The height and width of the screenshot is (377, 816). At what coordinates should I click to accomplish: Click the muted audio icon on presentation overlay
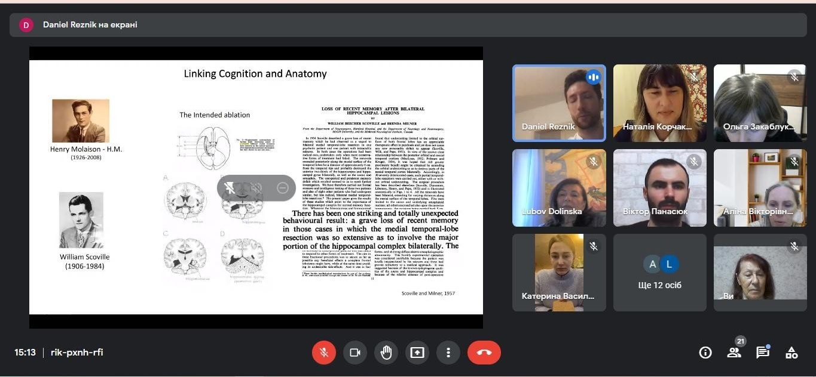pos(256,188)
